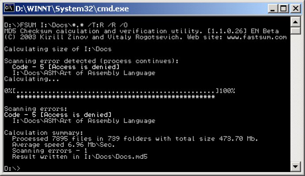Click the www.fastsum.com web site text
305x176 pixels.
click(257, 37)
